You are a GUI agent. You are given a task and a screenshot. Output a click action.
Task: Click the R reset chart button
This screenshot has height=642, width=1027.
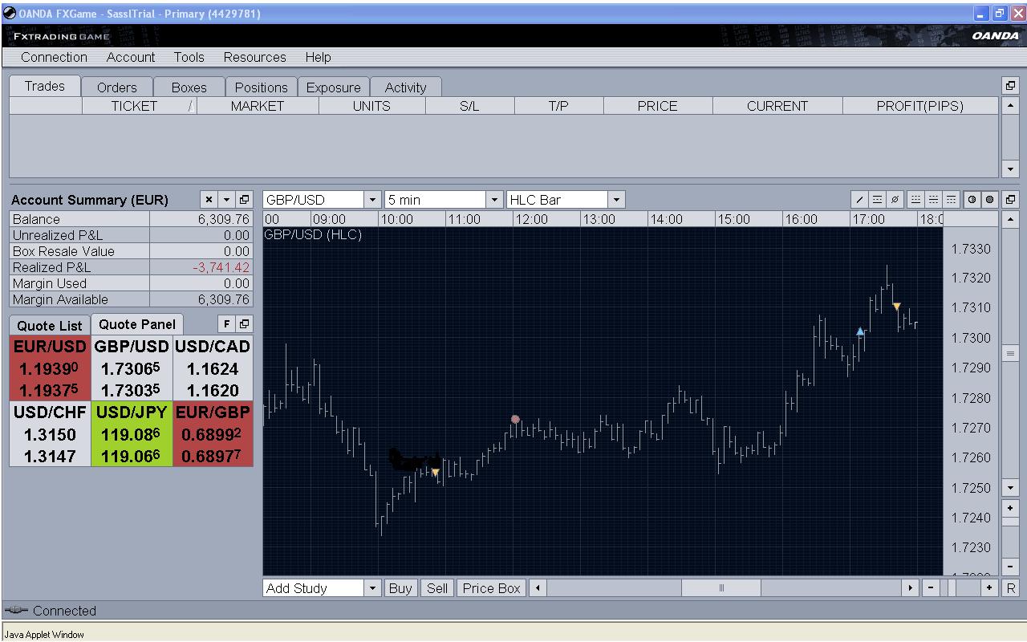click(x=1010, y=588)
